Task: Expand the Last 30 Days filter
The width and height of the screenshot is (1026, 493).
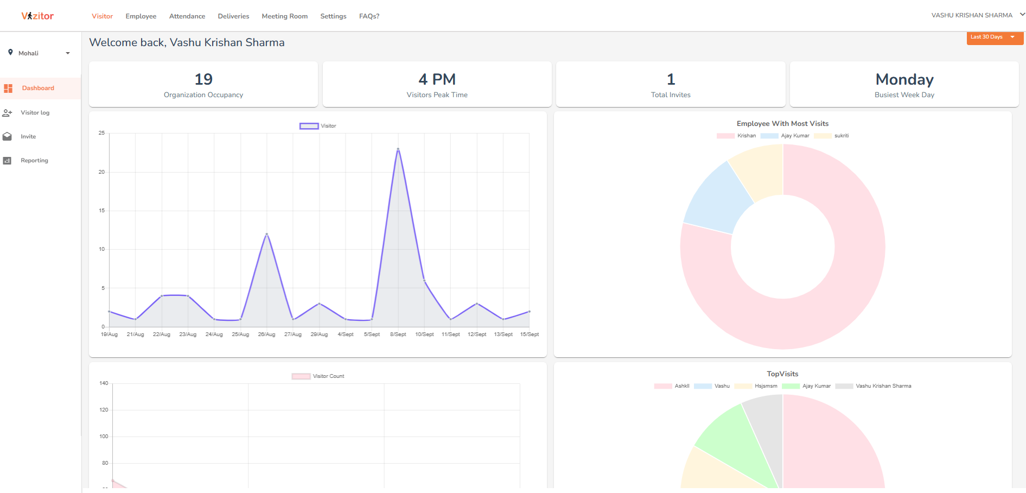Action: [994, 37]
